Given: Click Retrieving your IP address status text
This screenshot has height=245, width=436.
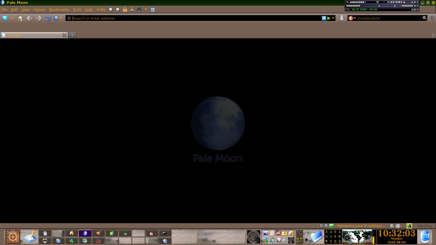Looking at the screenshot, I should point(362,226).
